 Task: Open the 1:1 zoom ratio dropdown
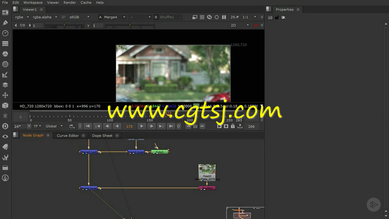click(x=249, y=17)
